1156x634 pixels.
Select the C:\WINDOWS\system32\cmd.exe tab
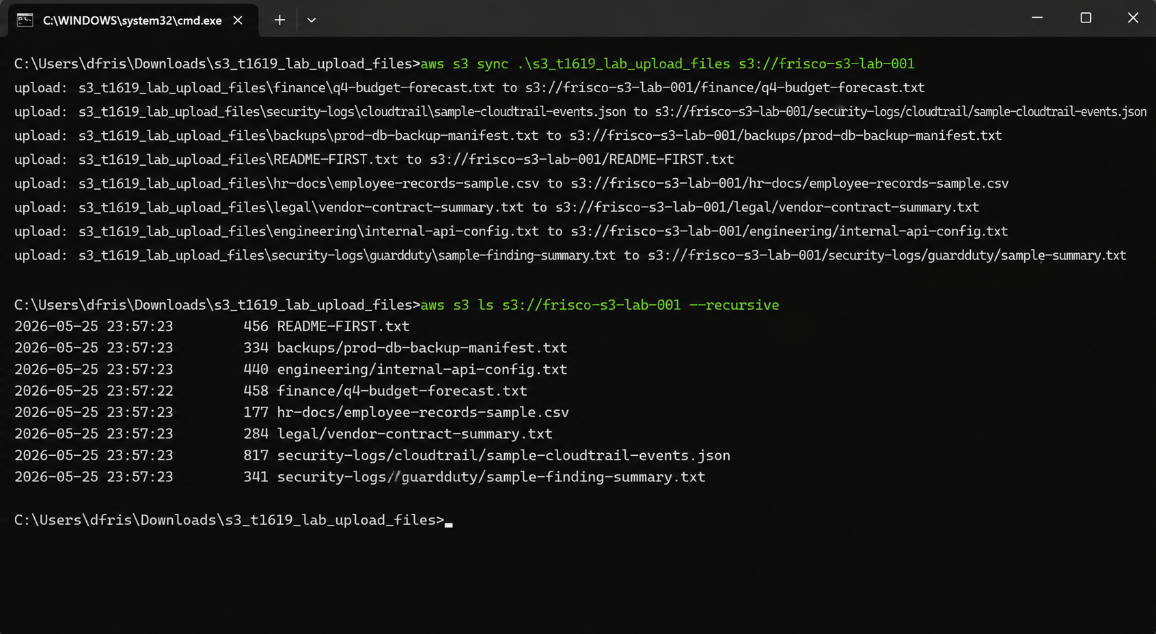[133, 20]
